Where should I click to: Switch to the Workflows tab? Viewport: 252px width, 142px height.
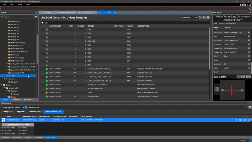click(x=28, y=99)
